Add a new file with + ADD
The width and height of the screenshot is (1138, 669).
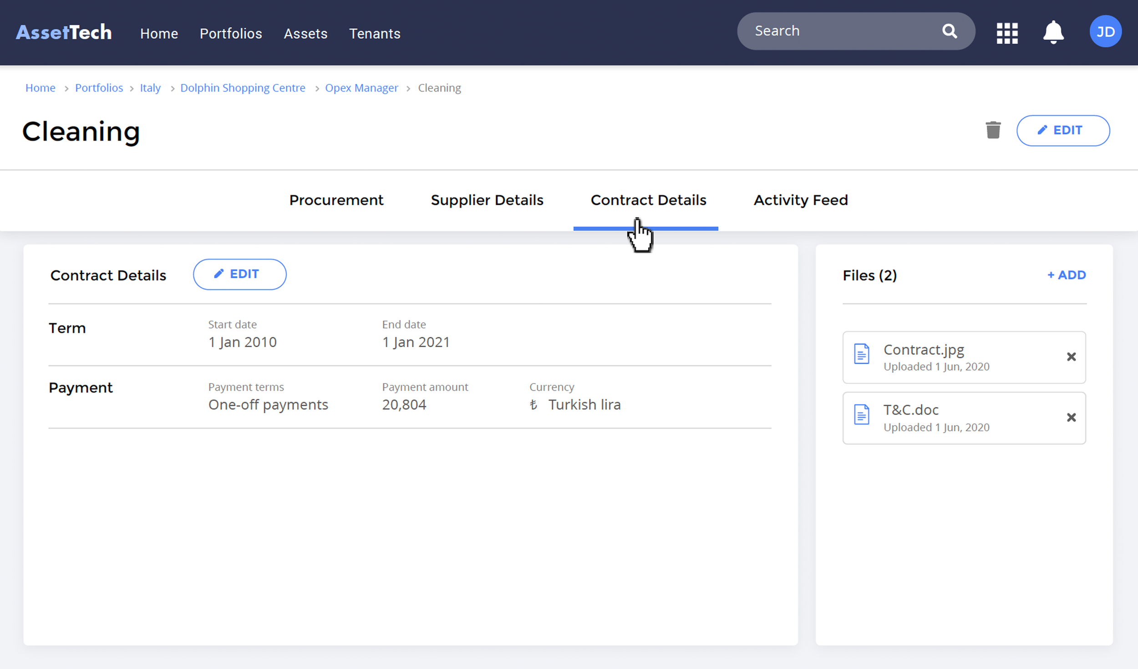(1066, 275)
